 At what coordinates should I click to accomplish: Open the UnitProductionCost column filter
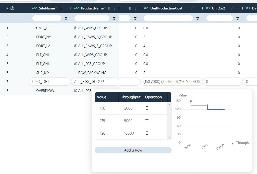click(198, 18)
